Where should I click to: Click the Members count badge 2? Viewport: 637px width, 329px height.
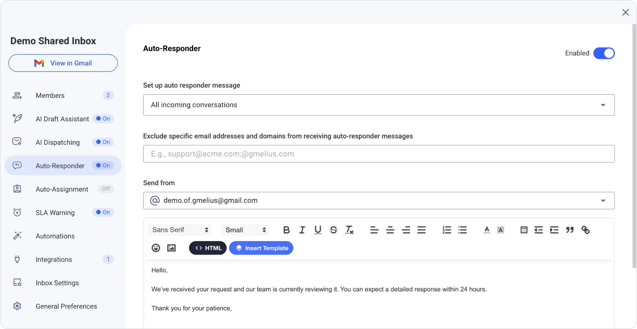(108, 95)
